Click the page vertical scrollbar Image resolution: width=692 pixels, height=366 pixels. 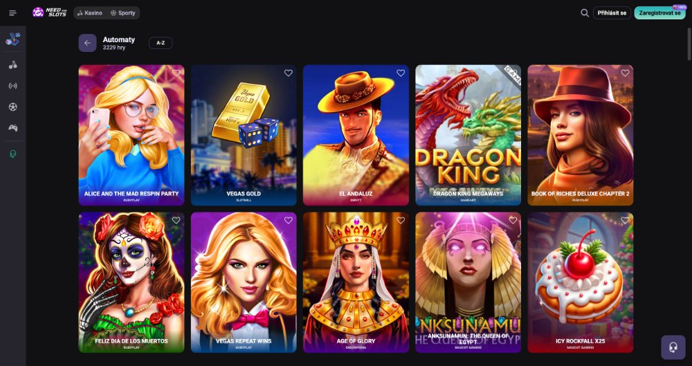(689, 44)
